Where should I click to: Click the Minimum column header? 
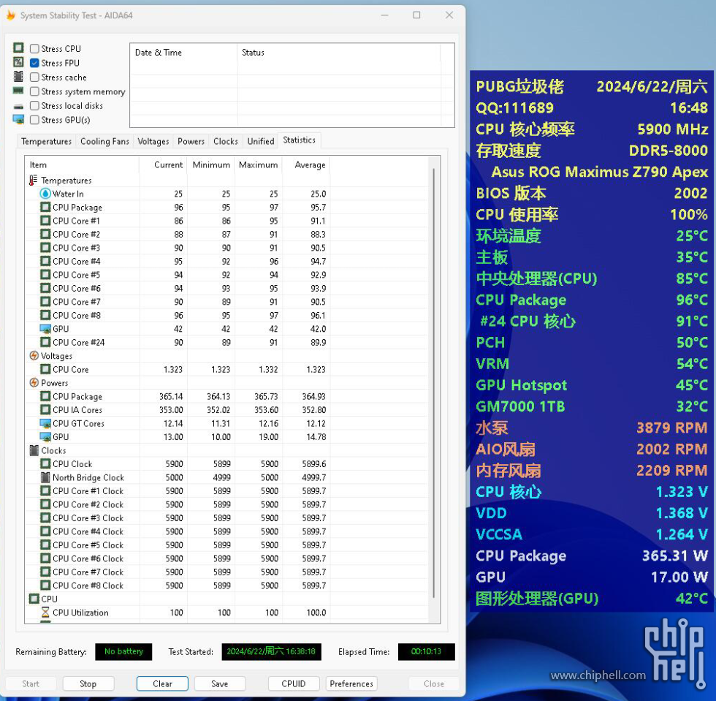[211, 164]
